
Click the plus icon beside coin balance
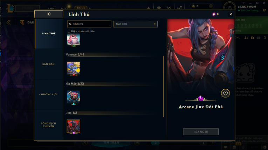tap(211, 6)
